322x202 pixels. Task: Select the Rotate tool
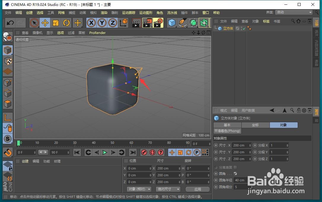click(66, 23)
